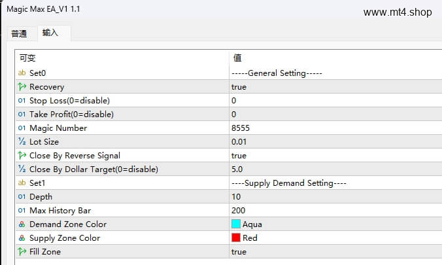Select the 输入 tab
The width and height of the screenshot is (442, 265).
pyautogui.click(x=50, y=33)
